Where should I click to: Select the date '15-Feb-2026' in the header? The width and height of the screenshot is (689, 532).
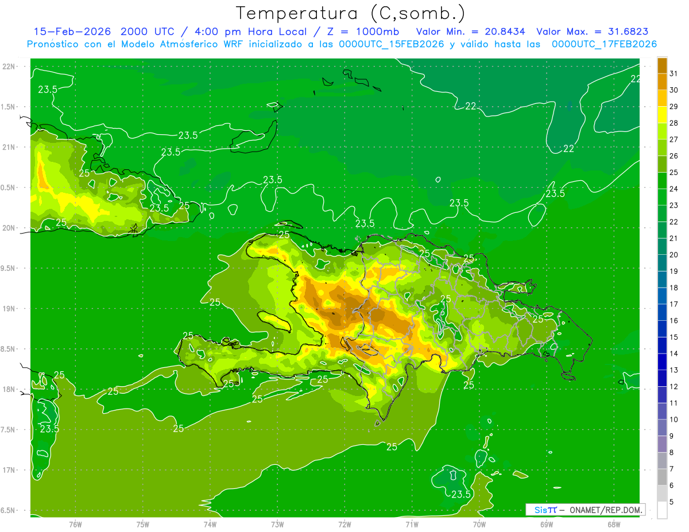coord(73,32)
